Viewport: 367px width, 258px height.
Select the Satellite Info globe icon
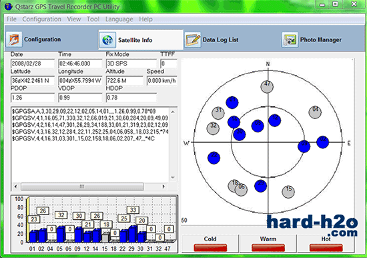point(107,40)
